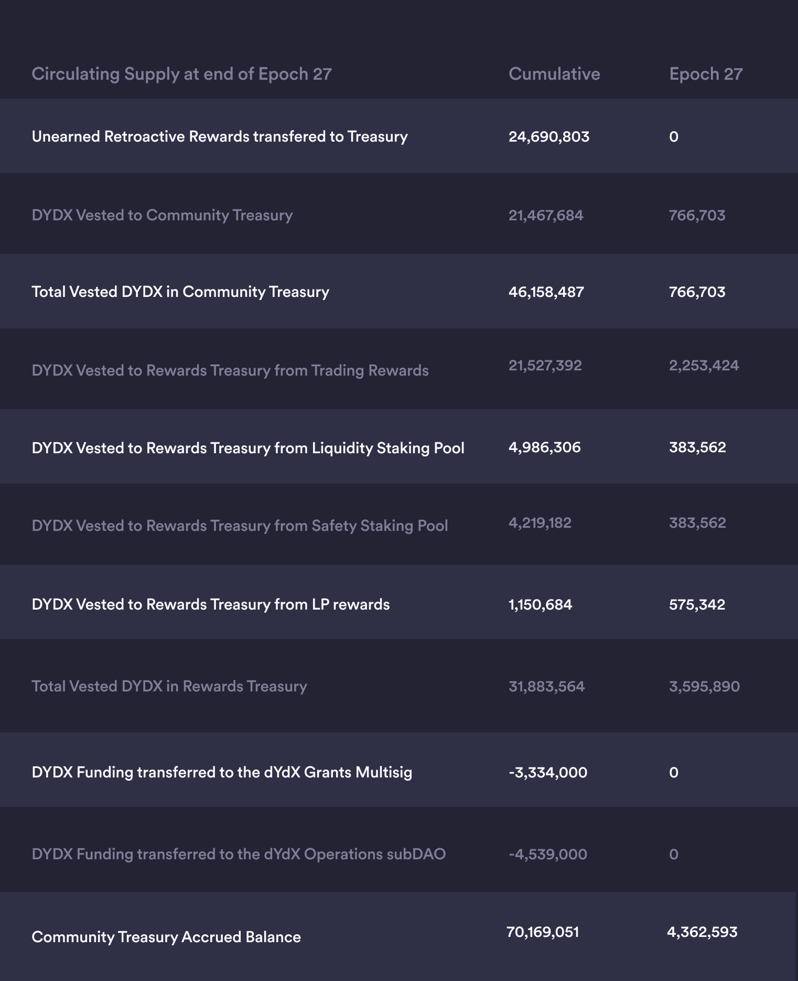
Task: Click the LP rewards row label
Action: coord(211,604)
